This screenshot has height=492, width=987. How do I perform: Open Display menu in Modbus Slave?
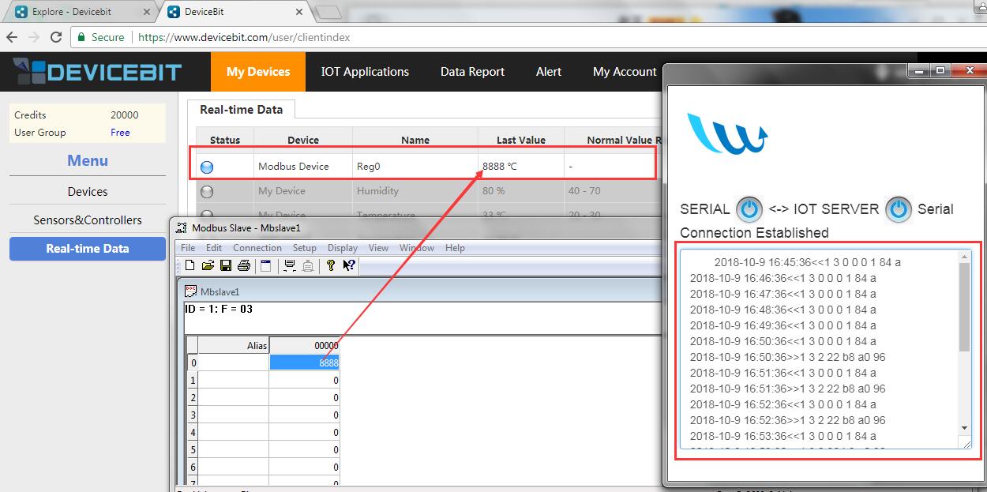[x=343, y=248]
